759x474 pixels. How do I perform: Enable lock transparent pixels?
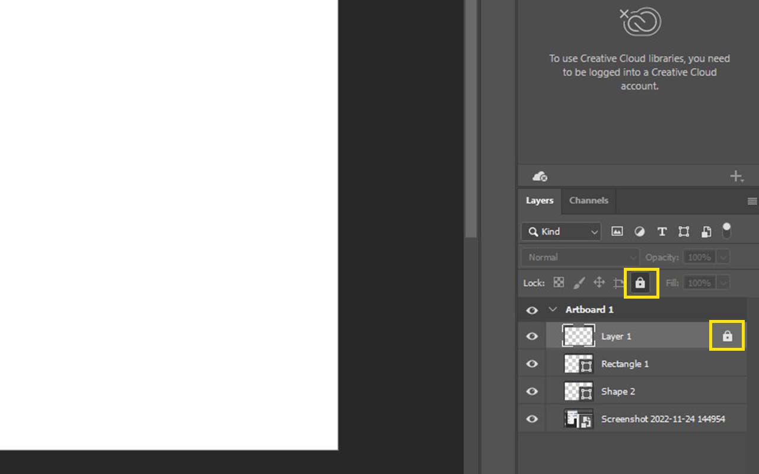pos(558,283)
